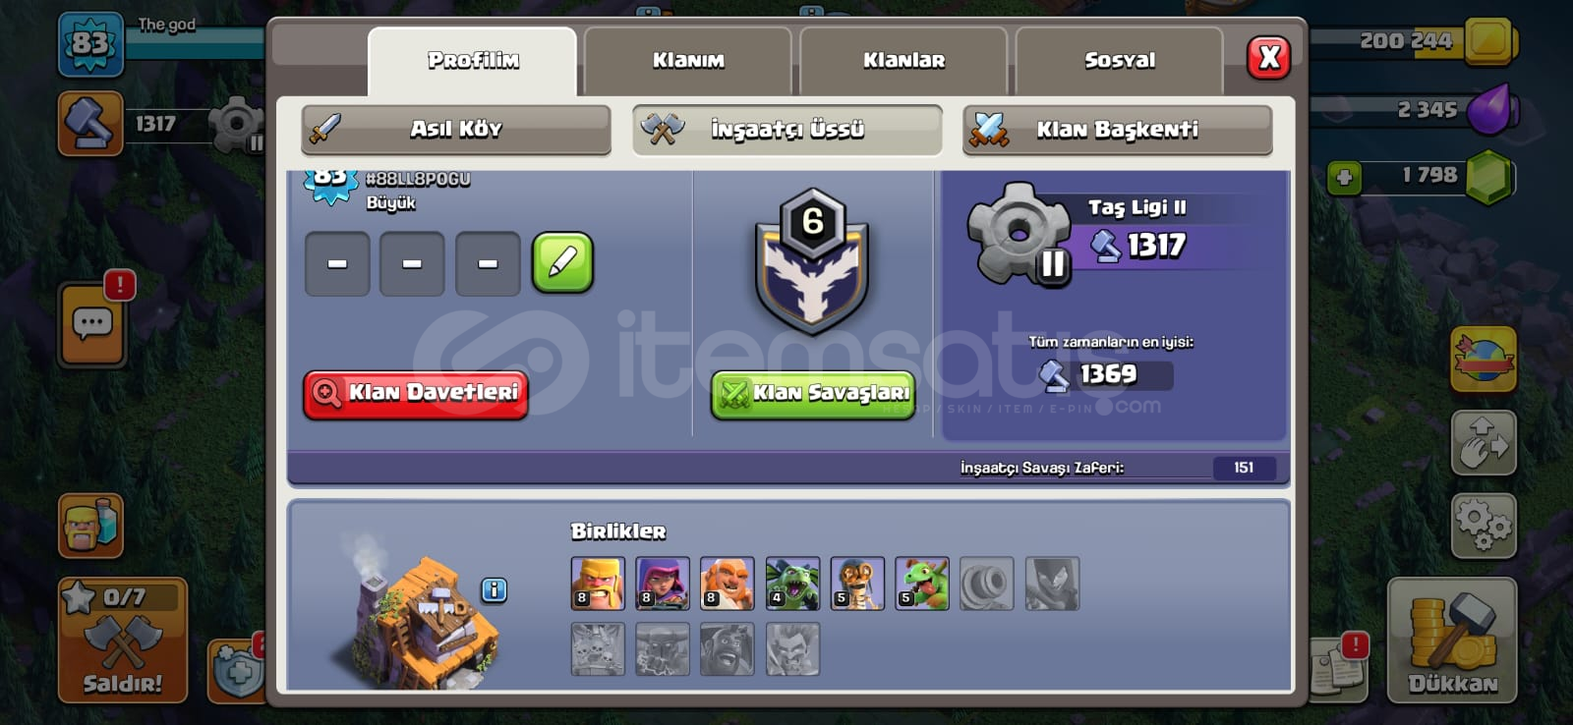Select the Klan Başkenti button

pos(1117,130)
